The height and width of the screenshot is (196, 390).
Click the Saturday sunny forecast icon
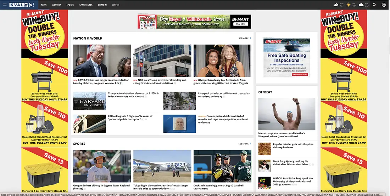pyautogui.click(x=349, y=5)
